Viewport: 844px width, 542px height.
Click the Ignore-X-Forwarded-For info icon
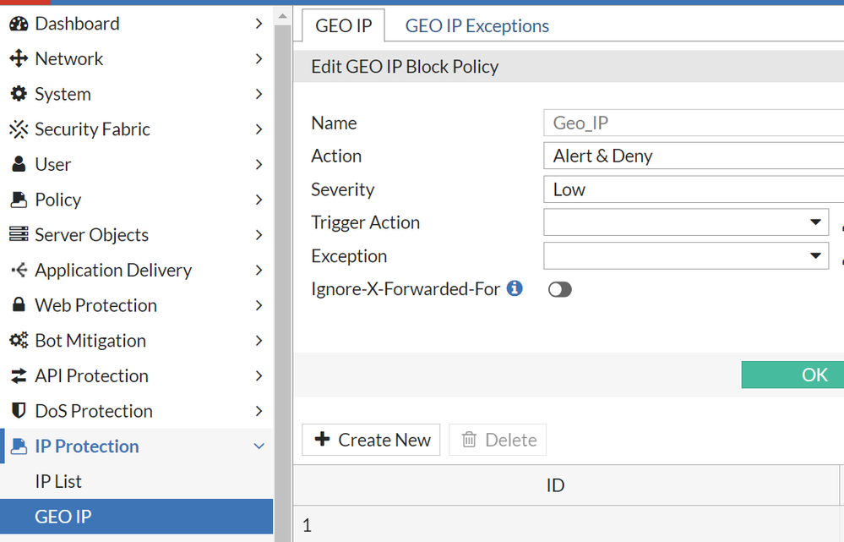[515, 289]
